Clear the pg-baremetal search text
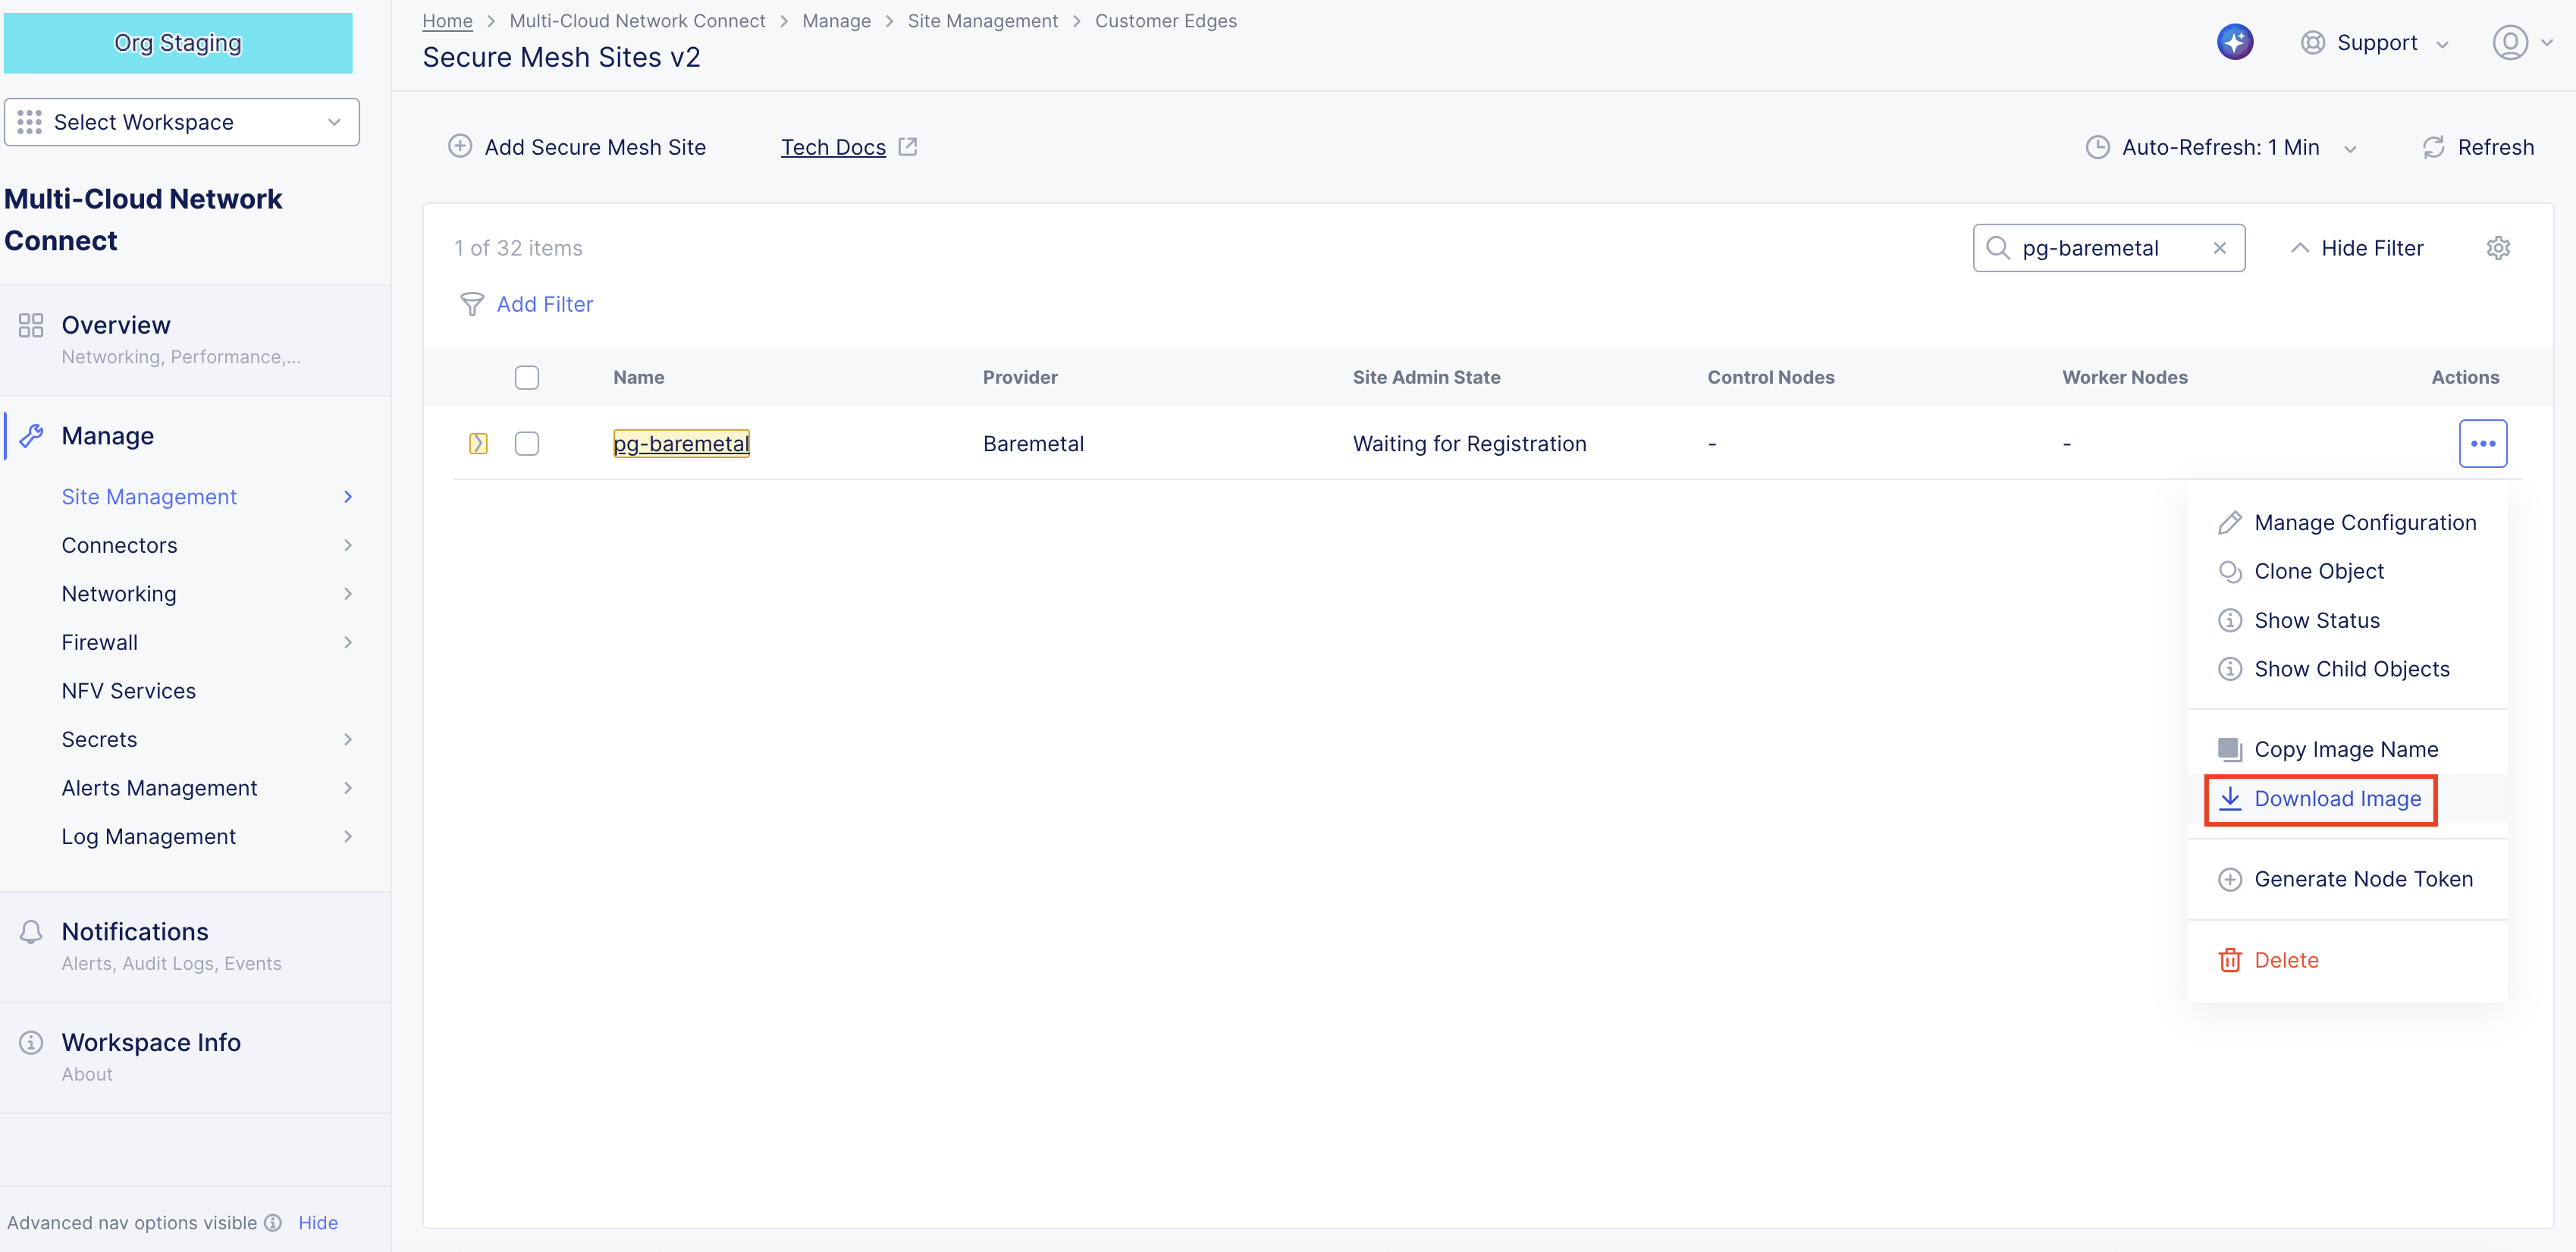 2219,248
